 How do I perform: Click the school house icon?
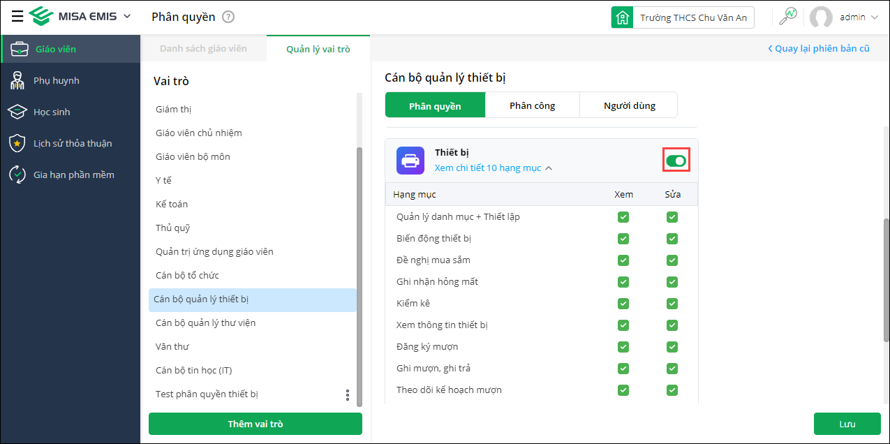pyautogui.click(x=622, y=17)
